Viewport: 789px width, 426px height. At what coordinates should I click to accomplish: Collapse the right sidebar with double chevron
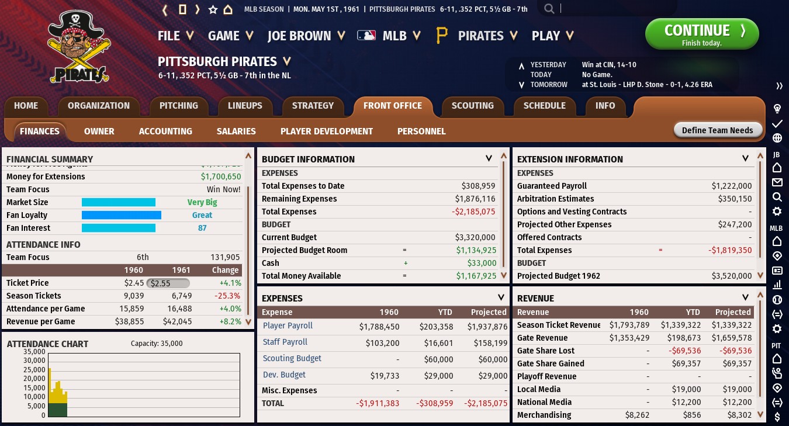coord(779,86)
